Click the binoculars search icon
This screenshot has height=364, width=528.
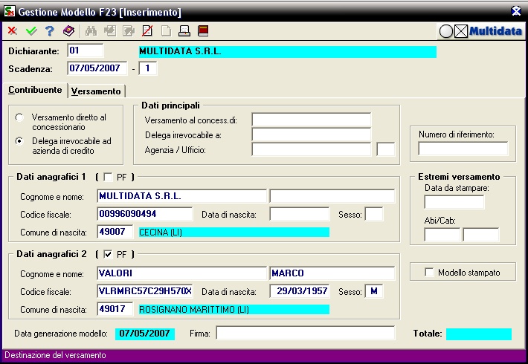click(x=91, y=31)
